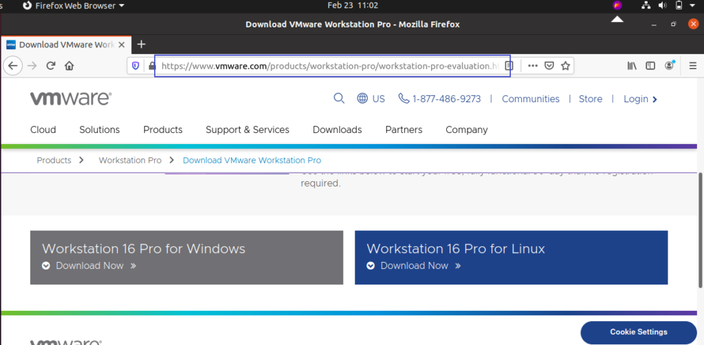Open the Company navigation menu
Image resolution: width=704 pixels, height=345 pixels.
point(467,130)
